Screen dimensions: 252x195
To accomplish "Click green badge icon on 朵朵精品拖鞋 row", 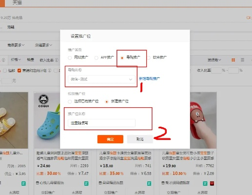I will (x=149, y=183).
